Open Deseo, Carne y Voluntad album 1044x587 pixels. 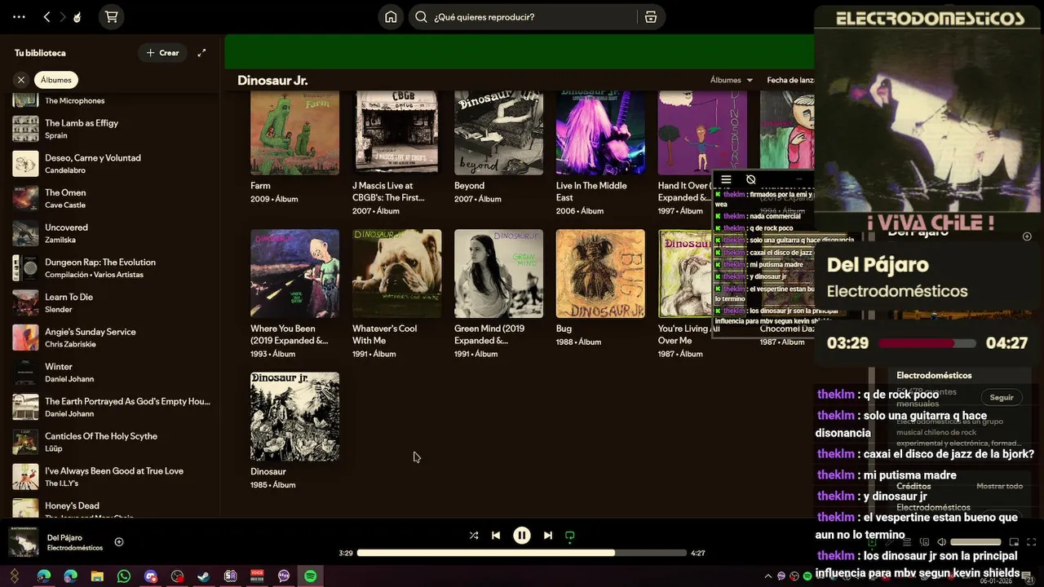(x=111, y=164)
